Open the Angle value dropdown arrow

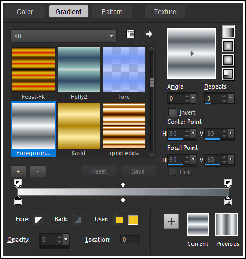[x=194, y=98]
